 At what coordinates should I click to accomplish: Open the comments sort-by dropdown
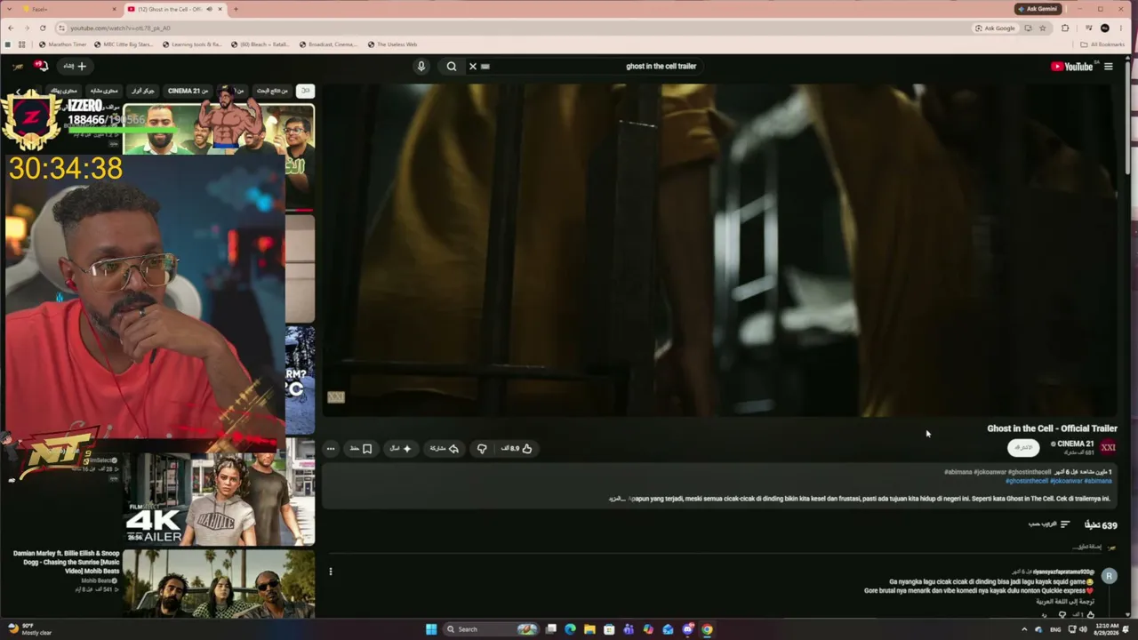point(1049,524)
